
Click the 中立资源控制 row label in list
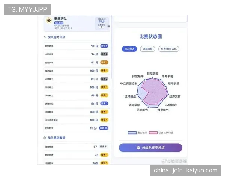tap(51, 120)
